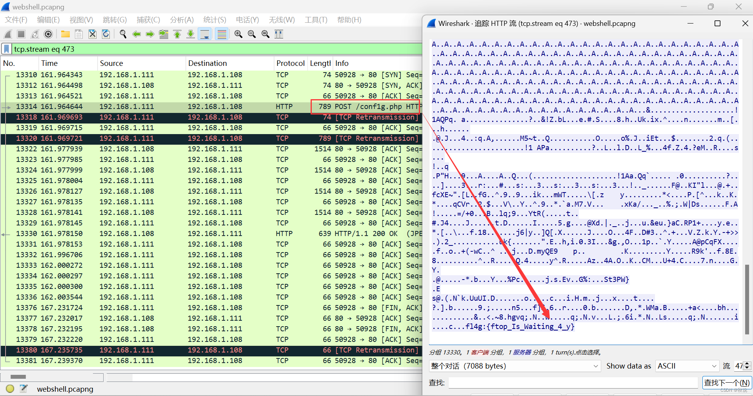Increase the stream number stepper up arrow

tap(747, 363)
